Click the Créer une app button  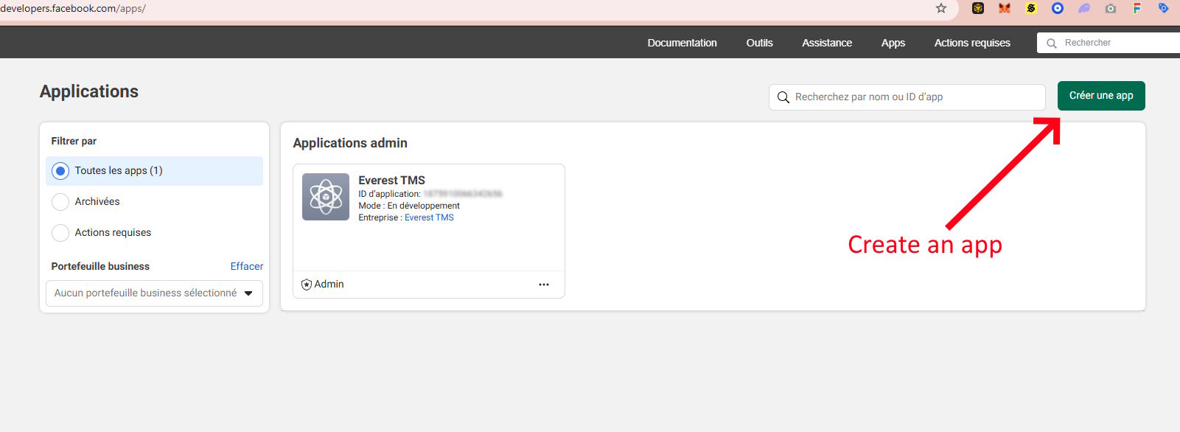click(1101, 96)
